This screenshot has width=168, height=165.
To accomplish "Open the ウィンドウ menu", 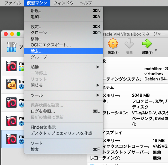I will click(x=63, y=3).
